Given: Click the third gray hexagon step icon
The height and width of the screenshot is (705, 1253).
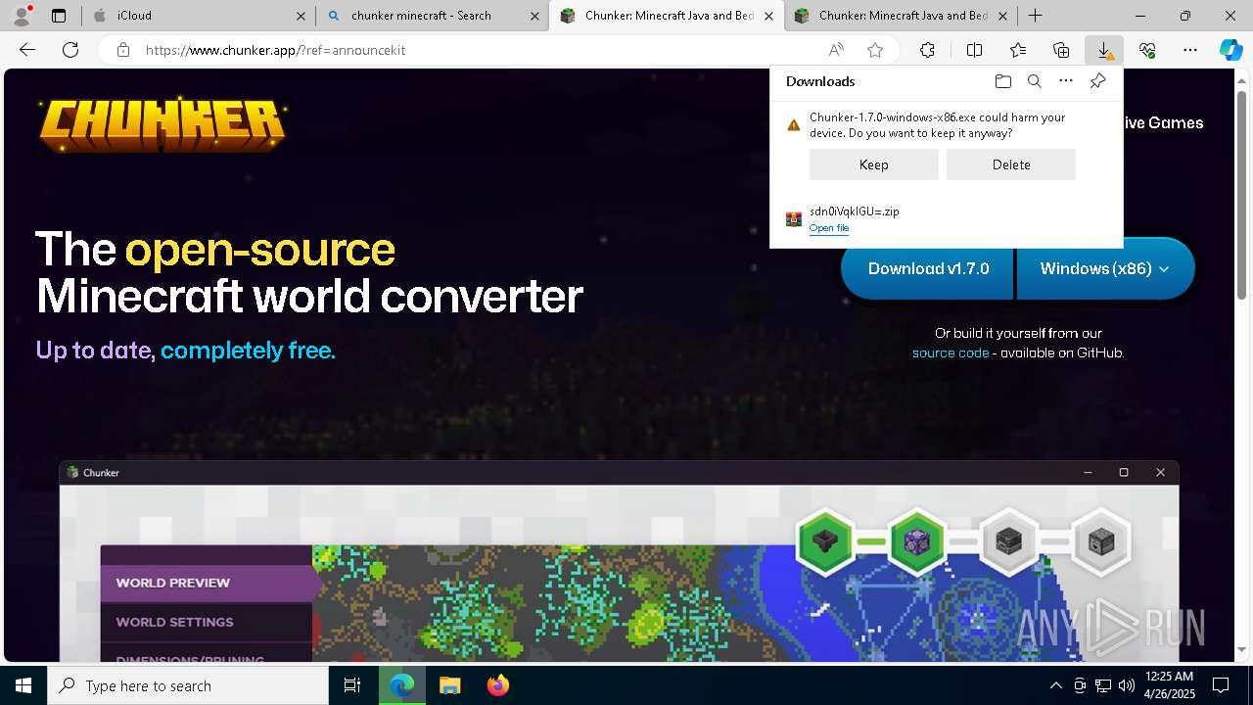Looking at the screenshot, I should point(1009,541).
